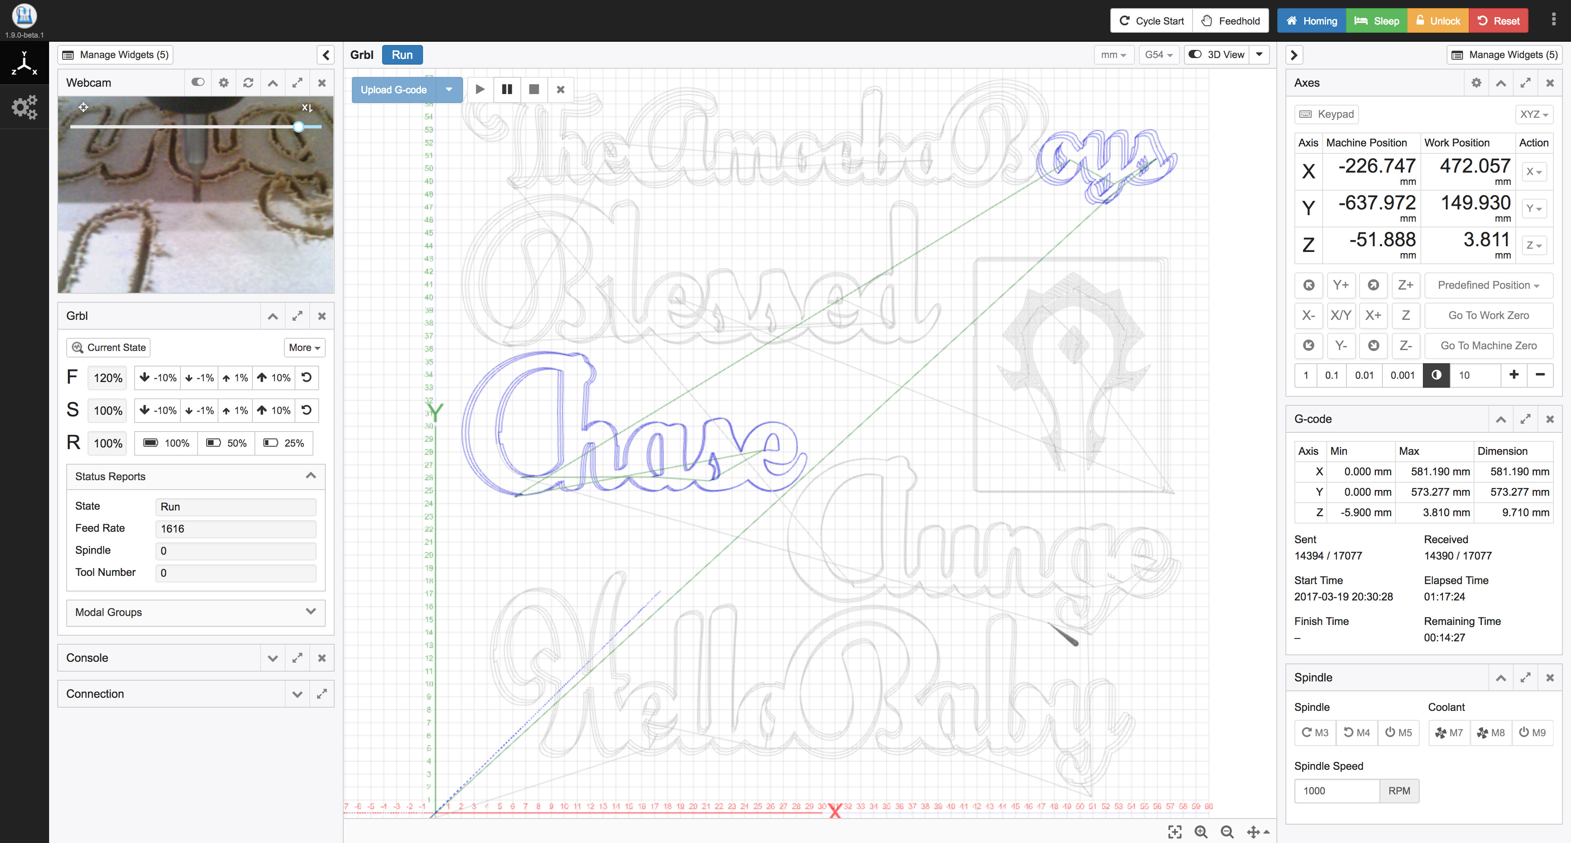
Task: Select the 0.01 jog step
Action: coord(1364,375)
